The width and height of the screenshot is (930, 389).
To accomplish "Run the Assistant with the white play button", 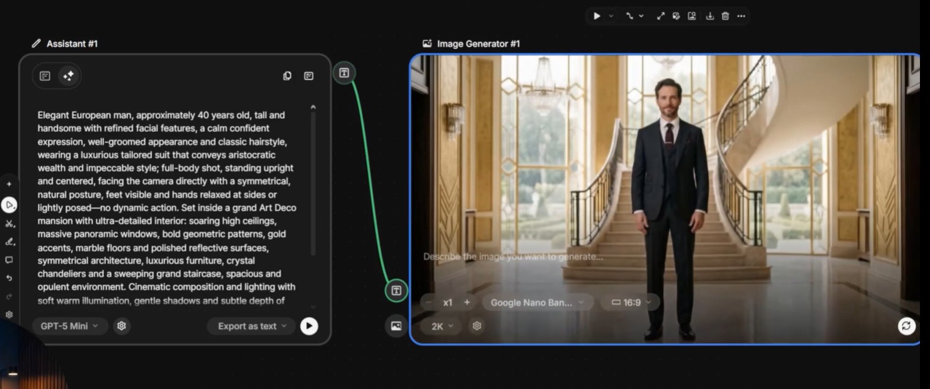I will click(x=309, y=326).
